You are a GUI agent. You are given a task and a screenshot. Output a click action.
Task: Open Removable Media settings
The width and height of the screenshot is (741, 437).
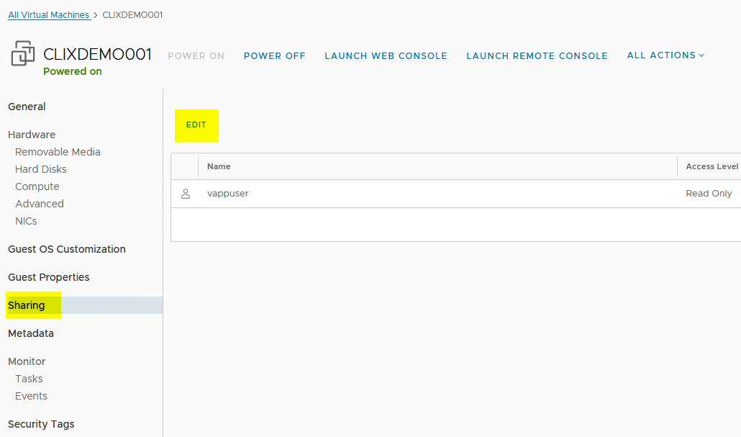(58, 152)
